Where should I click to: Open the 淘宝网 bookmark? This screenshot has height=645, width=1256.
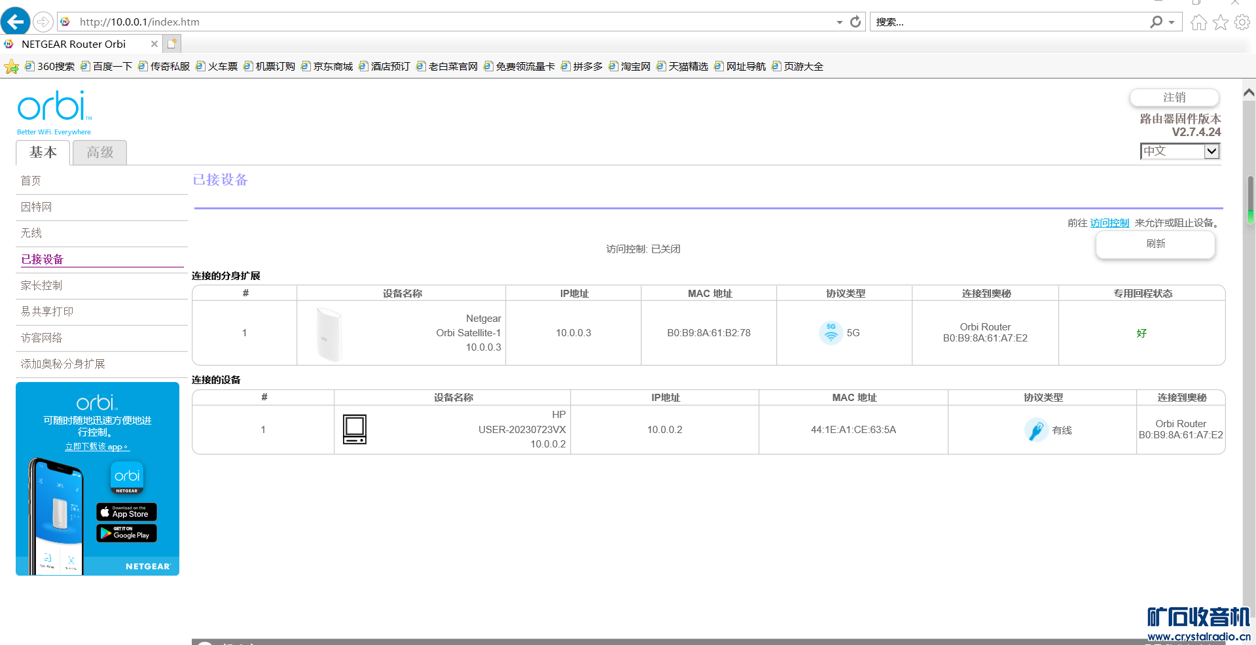pos(629,67)
